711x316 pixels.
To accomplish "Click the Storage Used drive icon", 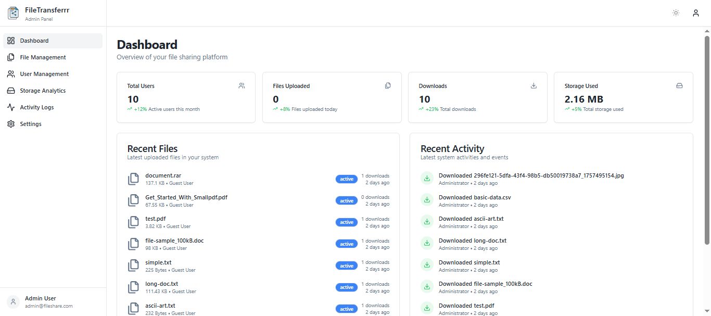I will click(x=679, y=86).
